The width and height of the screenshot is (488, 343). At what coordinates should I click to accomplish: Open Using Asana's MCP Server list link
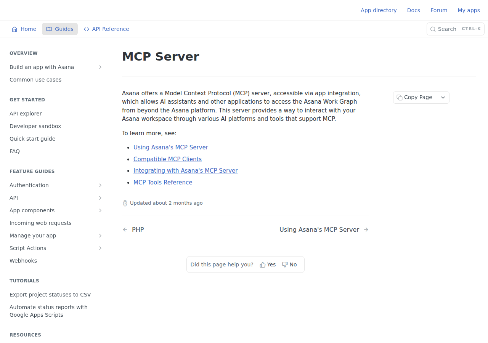coord(171,147)
